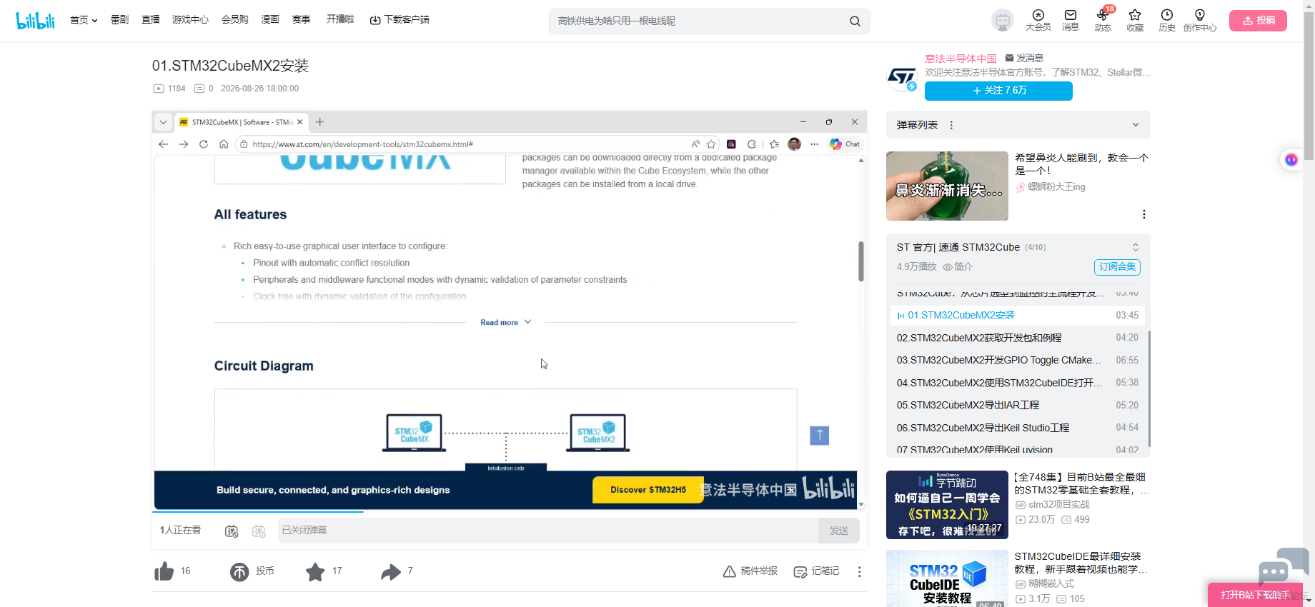The height and width of the screenshot is (607, 1315).
Task: Play episode 04 使用STM32CubeIDE打开
Action: point(1018,383)
